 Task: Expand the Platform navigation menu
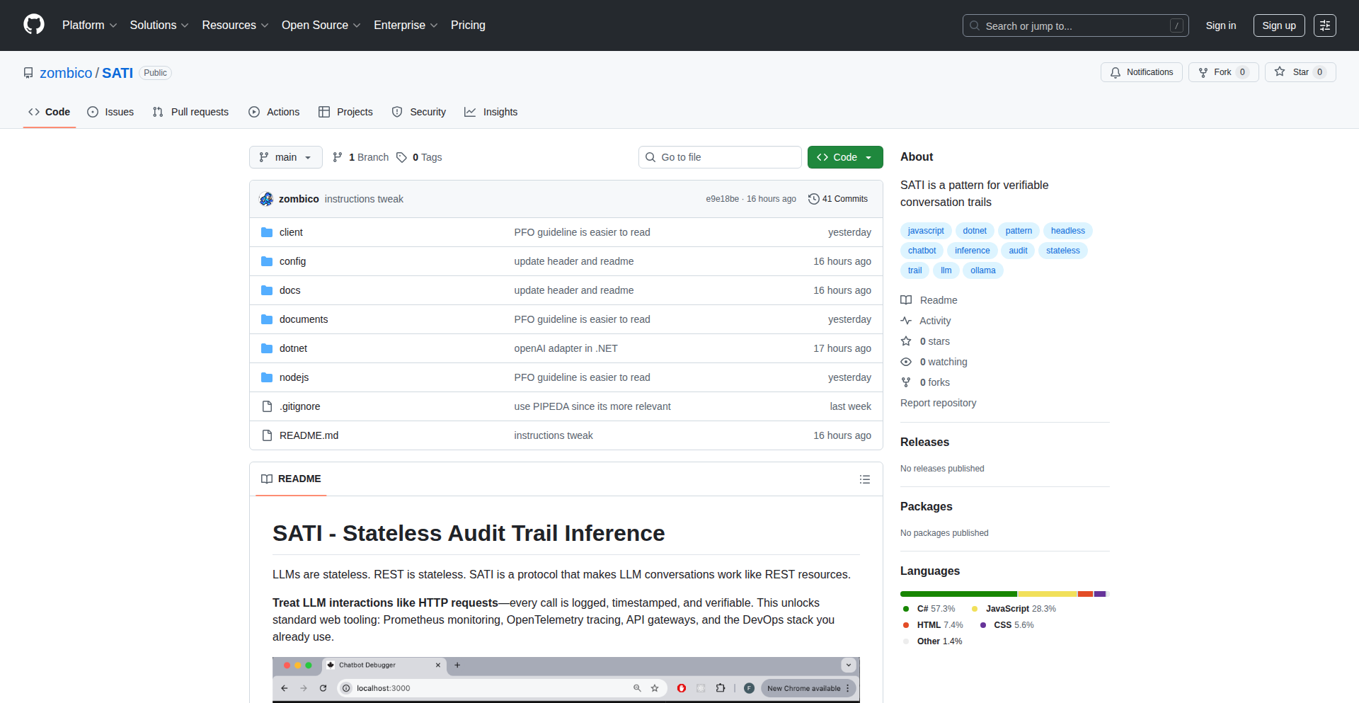(x=89, y=25)
